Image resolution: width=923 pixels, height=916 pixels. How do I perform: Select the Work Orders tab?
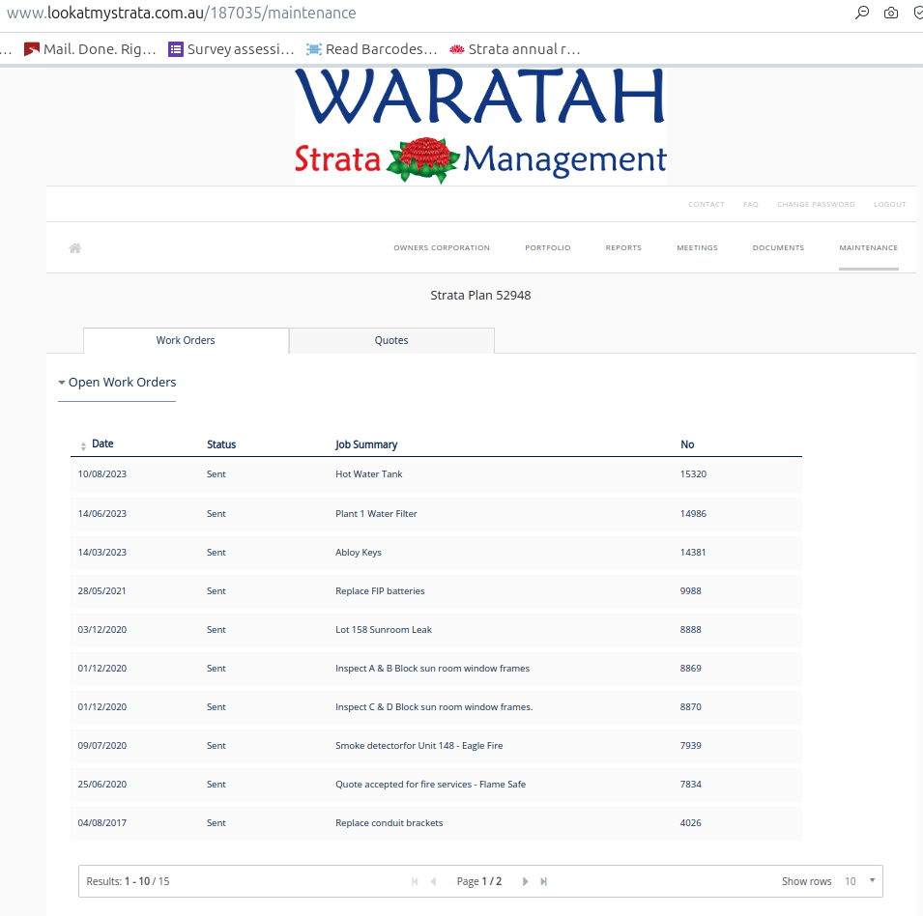tap(186, 341)
